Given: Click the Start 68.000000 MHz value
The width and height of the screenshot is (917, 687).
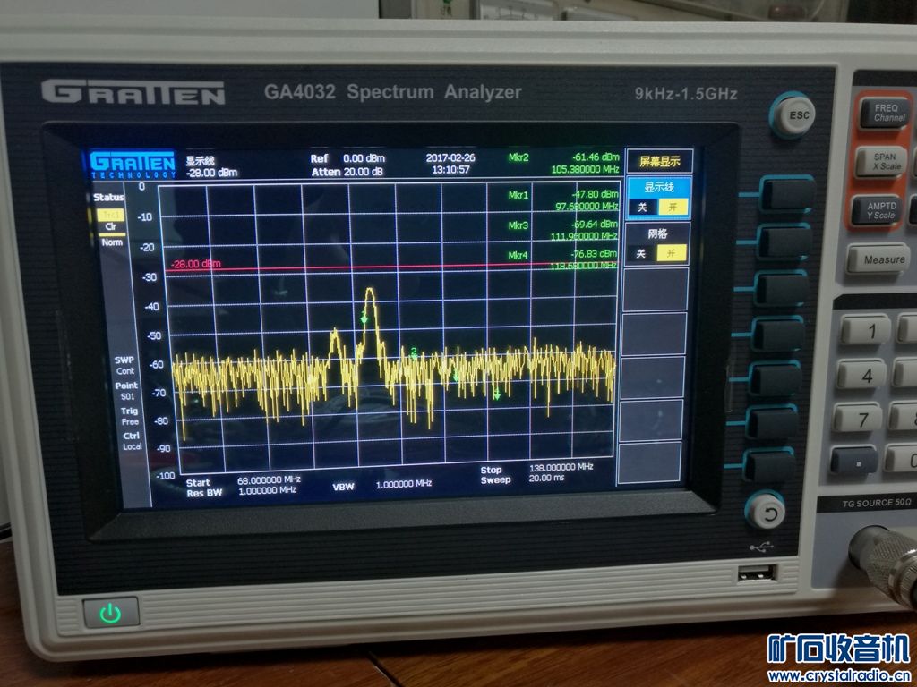Looking at the screenshot, I should pos(269,479).
